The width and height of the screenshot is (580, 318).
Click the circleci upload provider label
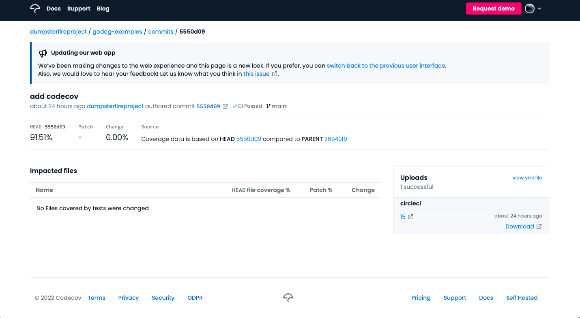coord(410,203)
